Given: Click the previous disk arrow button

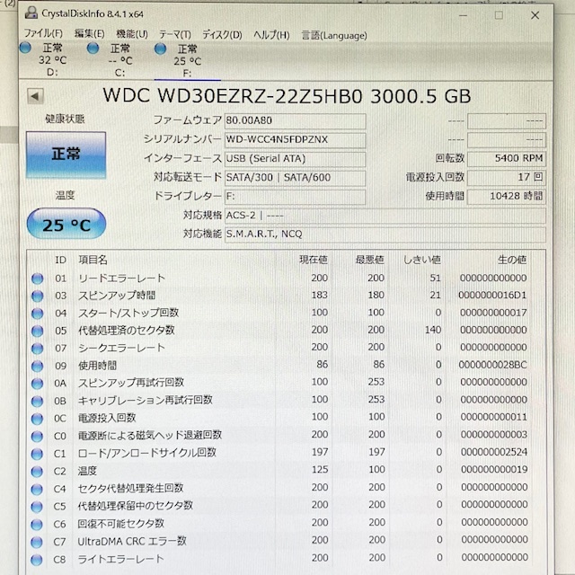Looking at the screenshot, I should (x=35, y=96).
